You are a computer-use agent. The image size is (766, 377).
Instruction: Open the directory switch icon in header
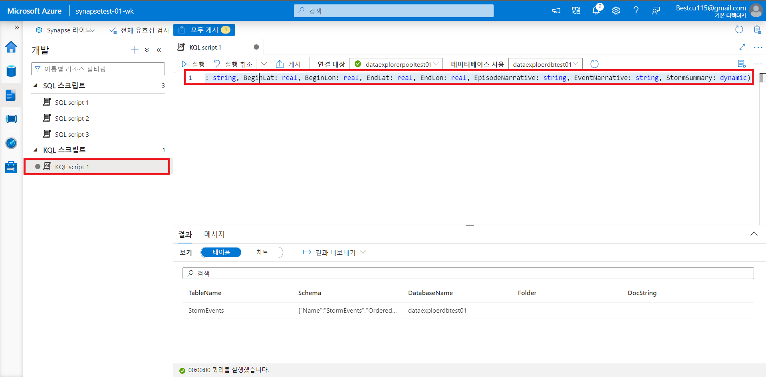[x=576, y=11]
